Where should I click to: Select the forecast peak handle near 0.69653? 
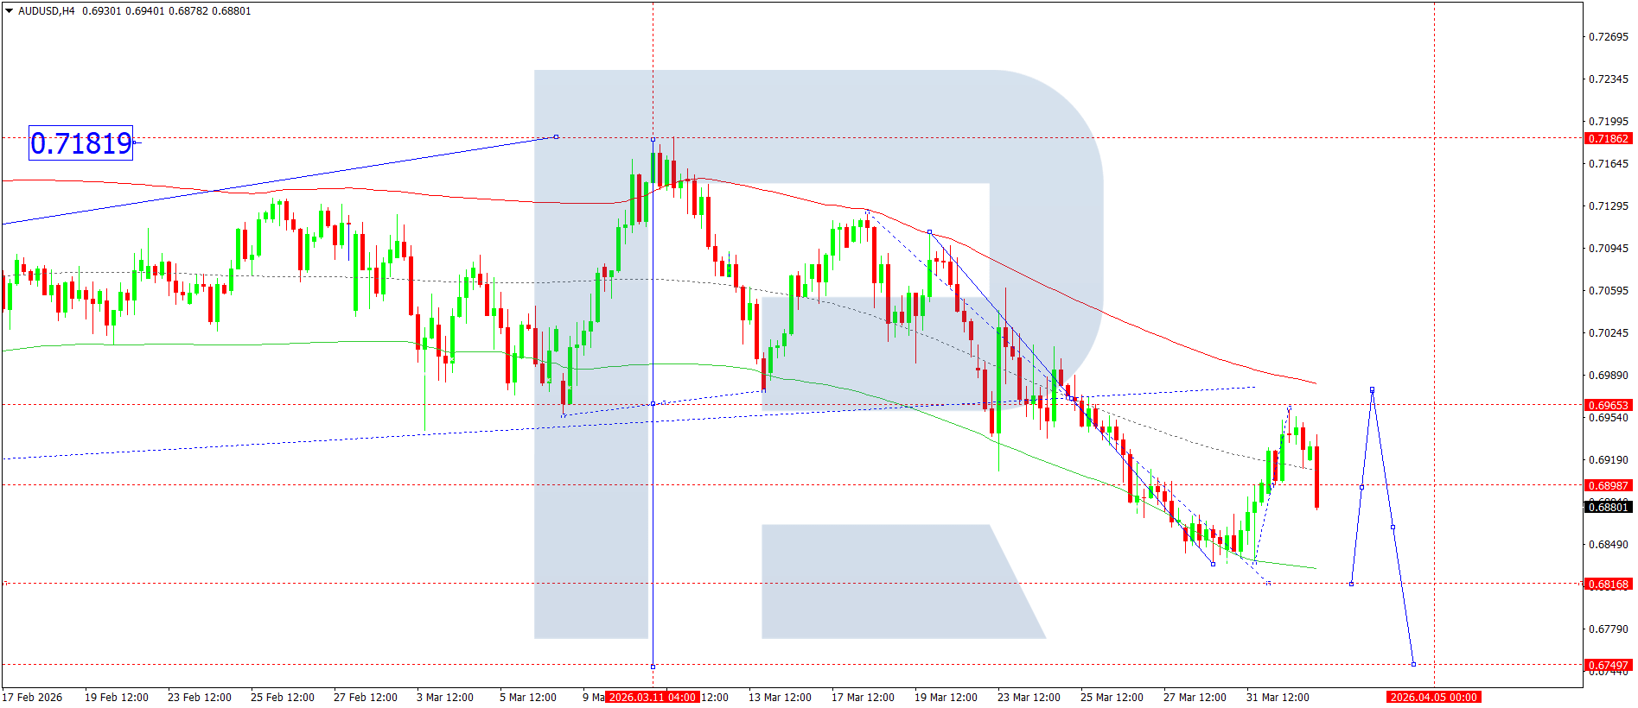click(x=1372, y=389)
